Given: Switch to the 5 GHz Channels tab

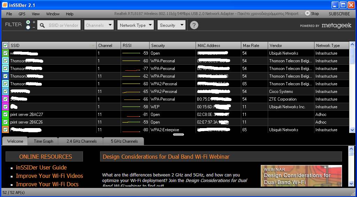Looking at the screenshot, I should tap(124, 141).
